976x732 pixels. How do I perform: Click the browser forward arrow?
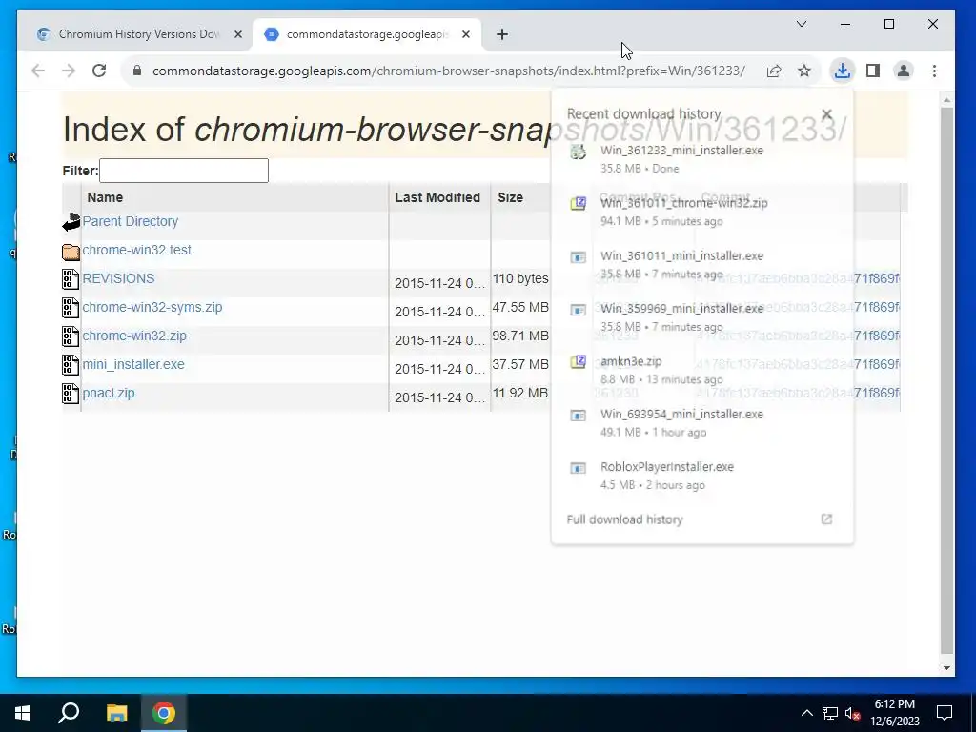click(69, 71)
